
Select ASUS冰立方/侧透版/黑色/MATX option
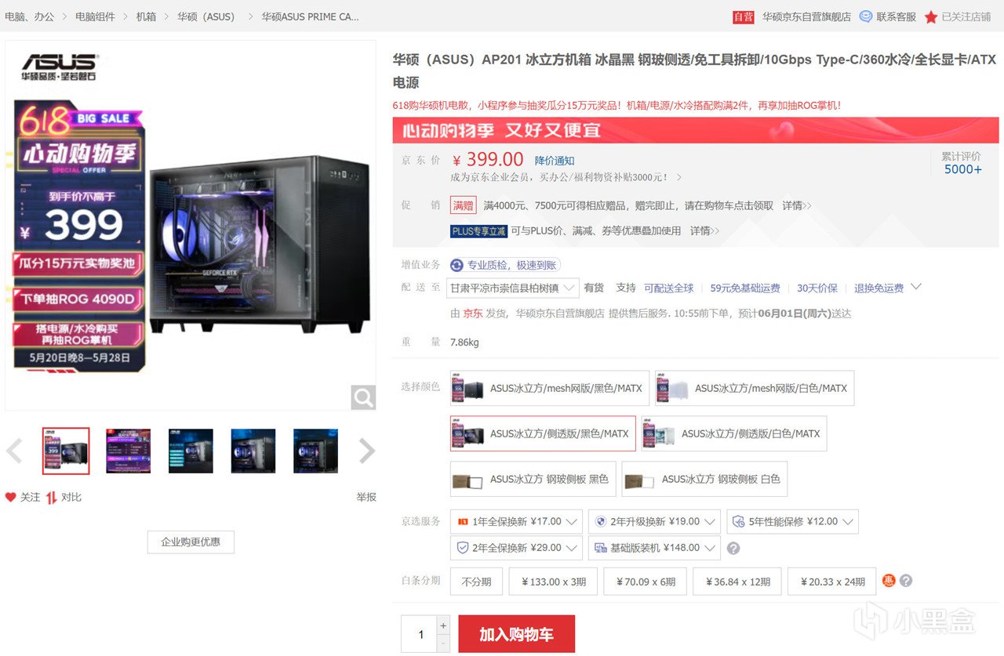[x=543, y=433]
